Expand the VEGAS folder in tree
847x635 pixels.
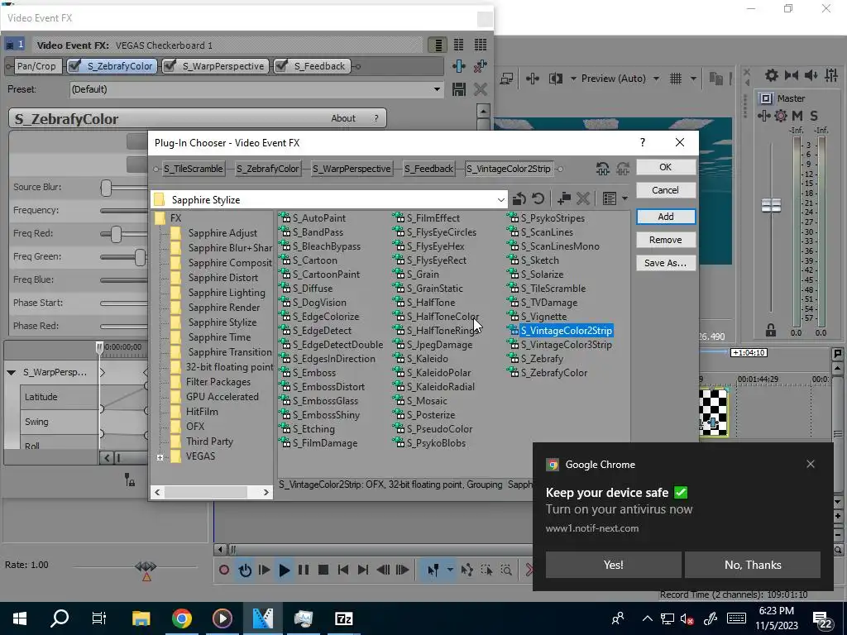[x=160, y=457]
